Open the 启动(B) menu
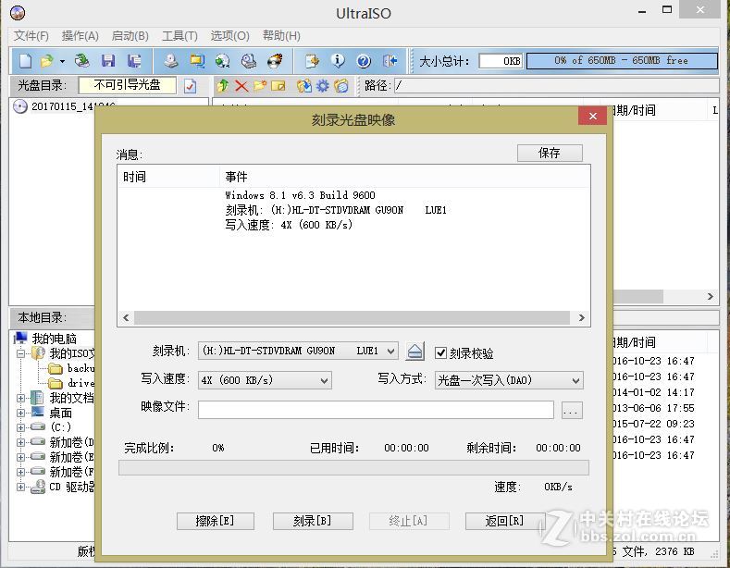Viewport: 730px width, 568px height. pos(130,36)
